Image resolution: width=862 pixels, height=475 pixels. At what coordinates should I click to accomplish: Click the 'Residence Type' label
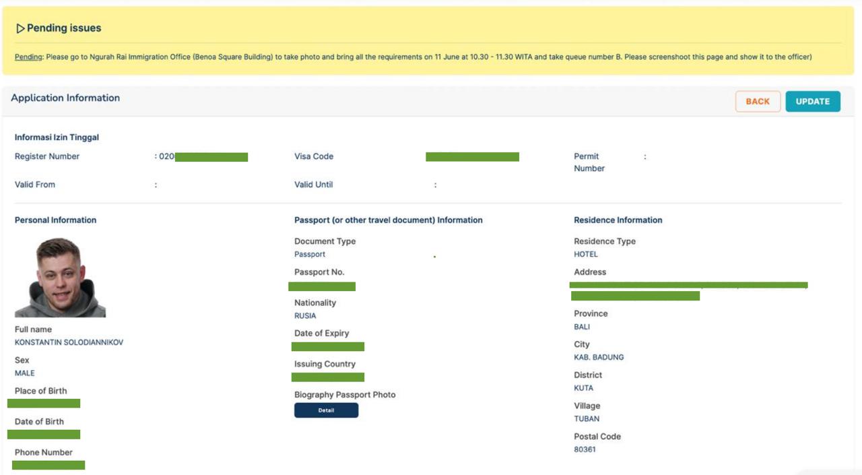tap(605, 241)
